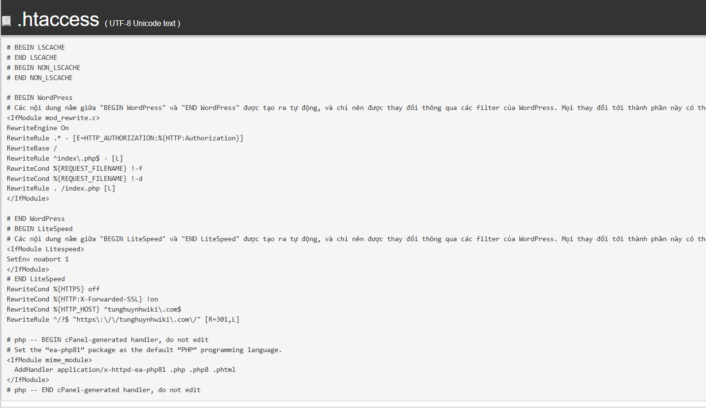This screenshot has width=706, height=409.
Task: Click the 'RewriteCond %{HTTPS} off' line
Action: pyautogui.click(x=53, y=289)
